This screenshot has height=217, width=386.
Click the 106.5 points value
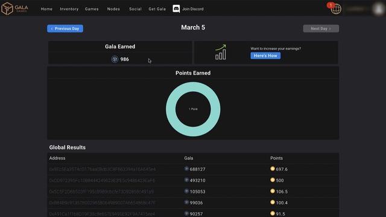(282, 192)
